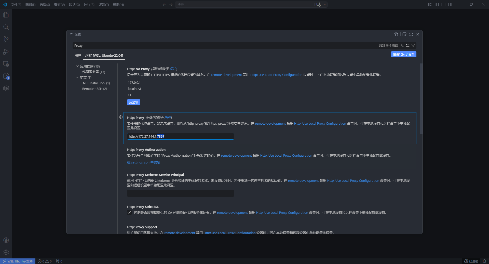Toggle Proxy Strict SSL checkbox

click(x=129, y=213)
